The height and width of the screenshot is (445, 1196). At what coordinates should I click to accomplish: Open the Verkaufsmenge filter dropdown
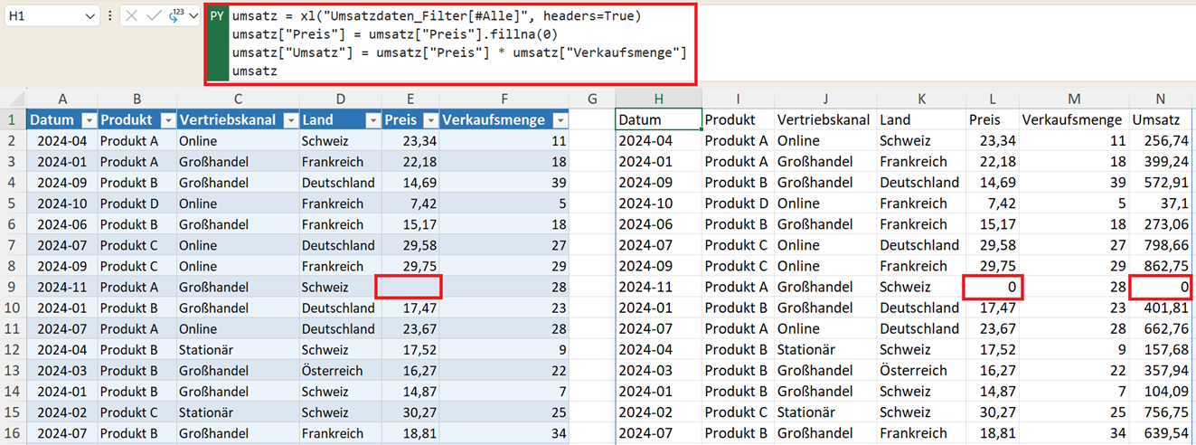click(x=560, y=120)
